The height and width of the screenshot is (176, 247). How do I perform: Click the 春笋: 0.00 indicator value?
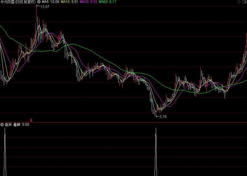point(21,125)
